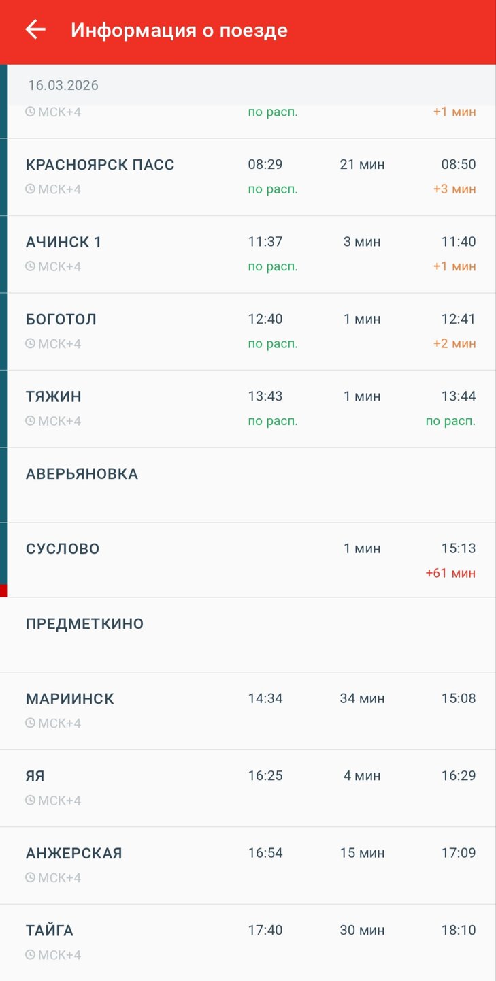The height and width of the screenshot is (981, 496).
Task: Tap clock icon under Красноярск Пасс
Action: click(x=30, y=189)
